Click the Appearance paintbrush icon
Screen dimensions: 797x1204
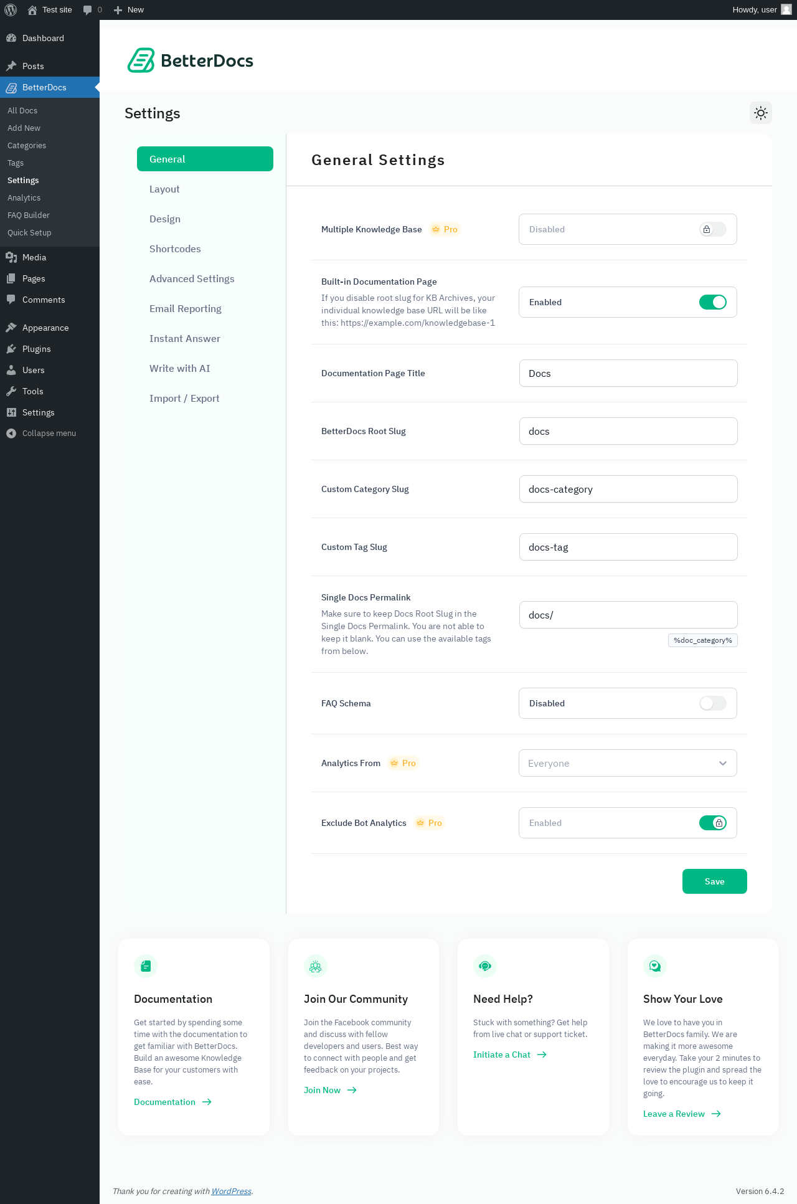11,328
